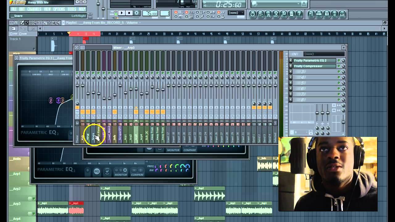
Task: Open slot menu arrow for Fruity Compressor
Action: tap(290, 66)
